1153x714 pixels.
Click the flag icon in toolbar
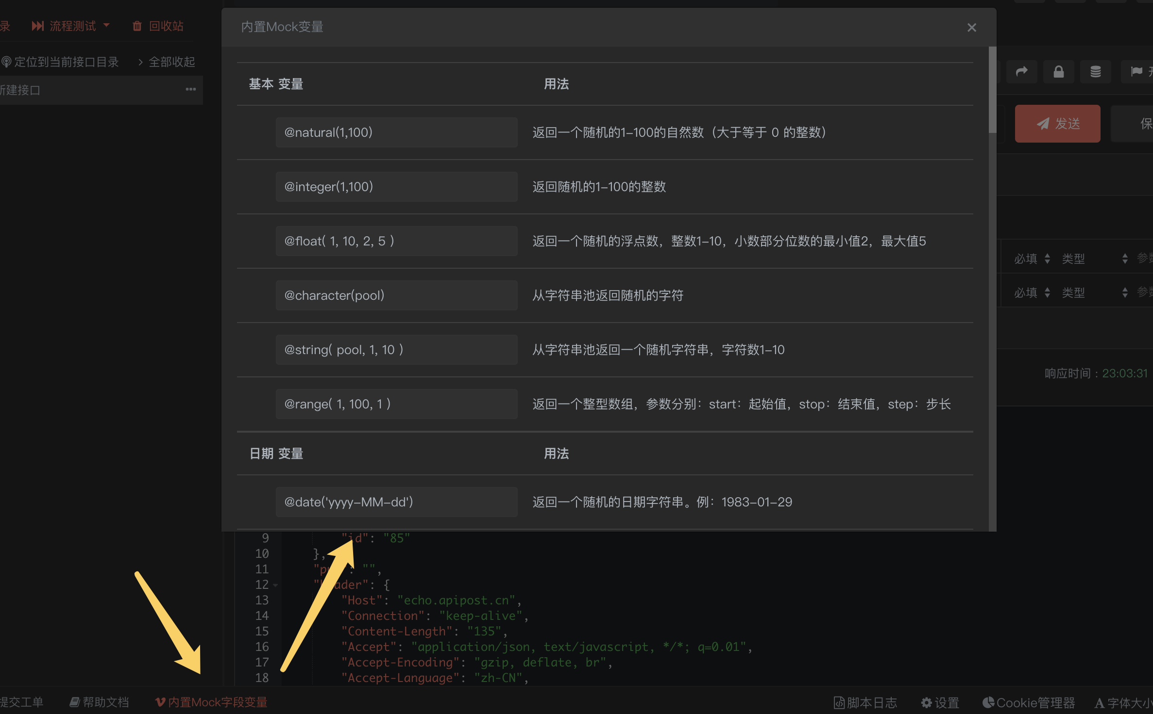(1136, 72)
